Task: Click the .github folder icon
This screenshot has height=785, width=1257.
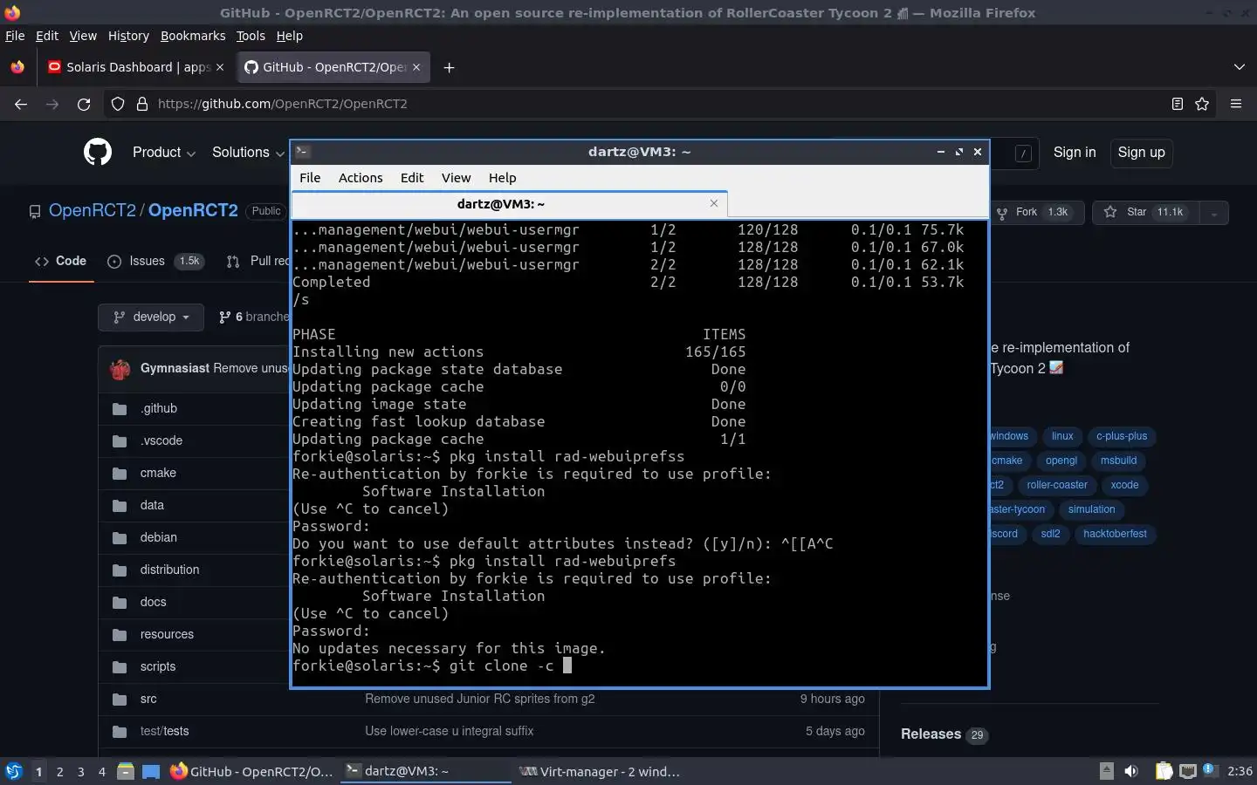Action: click(x=120, y=408)
